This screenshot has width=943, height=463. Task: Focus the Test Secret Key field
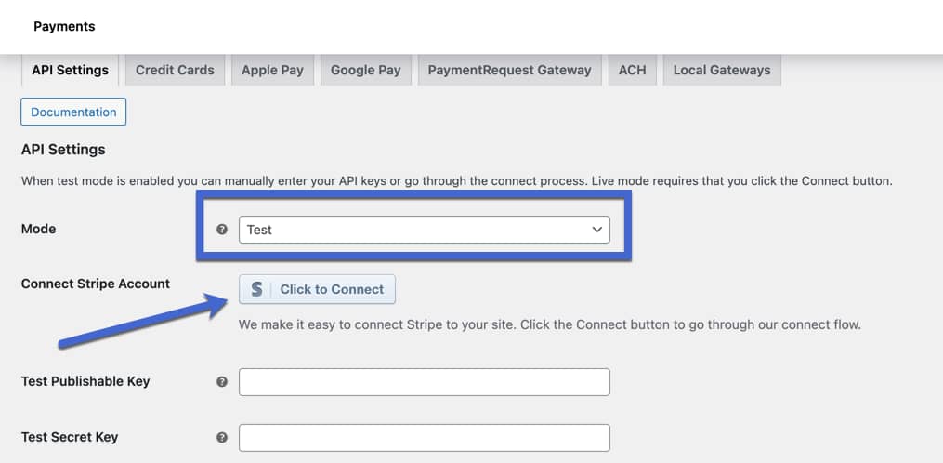[x=424, y=438]
